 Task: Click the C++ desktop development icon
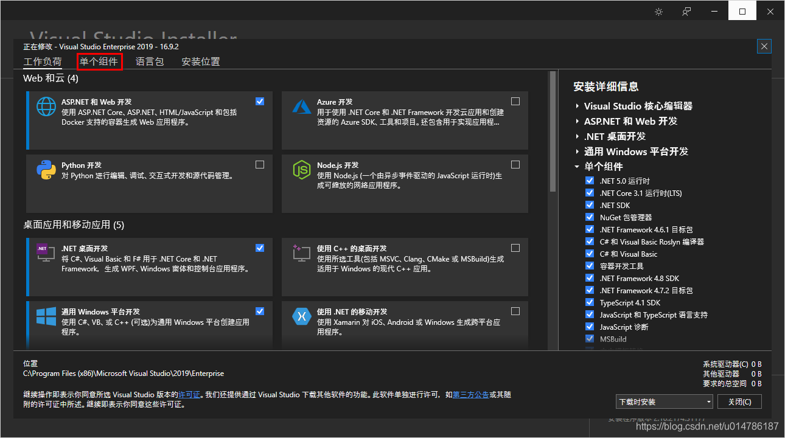[302, 253]
